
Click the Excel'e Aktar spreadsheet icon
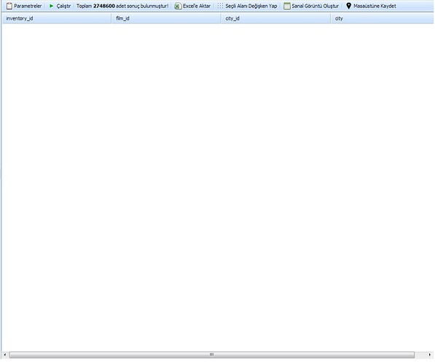click(x=178, y=6)
